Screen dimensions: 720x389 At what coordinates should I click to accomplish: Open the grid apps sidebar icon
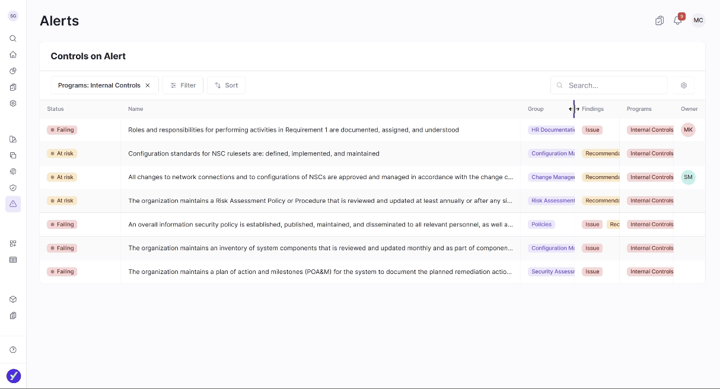coord(13,244)
